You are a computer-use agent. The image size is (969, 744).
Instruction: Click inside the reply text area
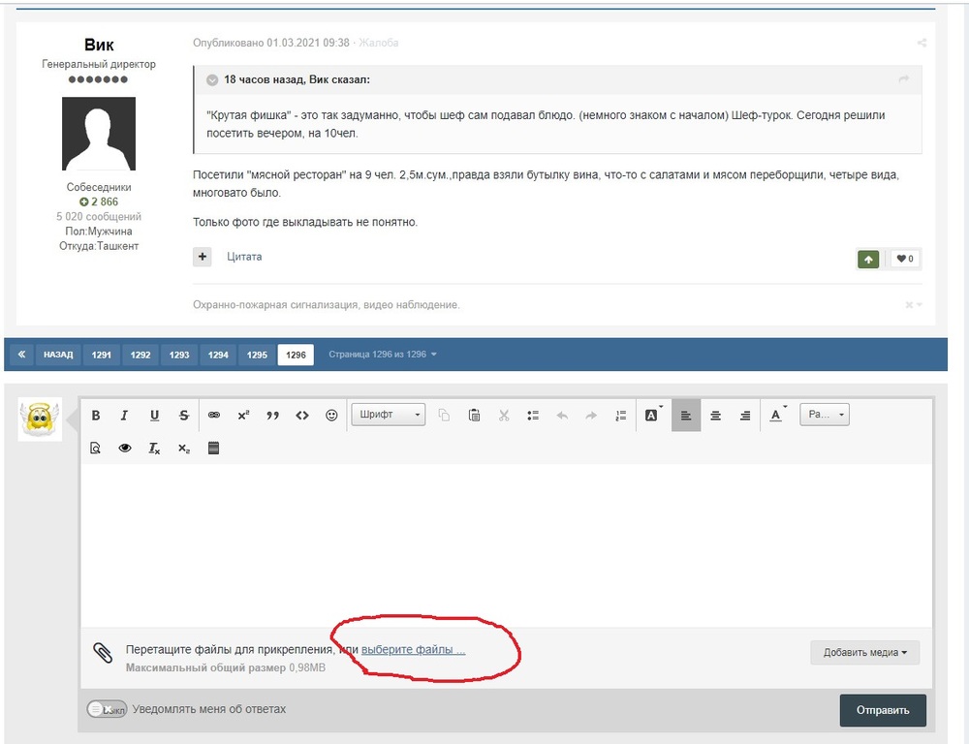504,542
